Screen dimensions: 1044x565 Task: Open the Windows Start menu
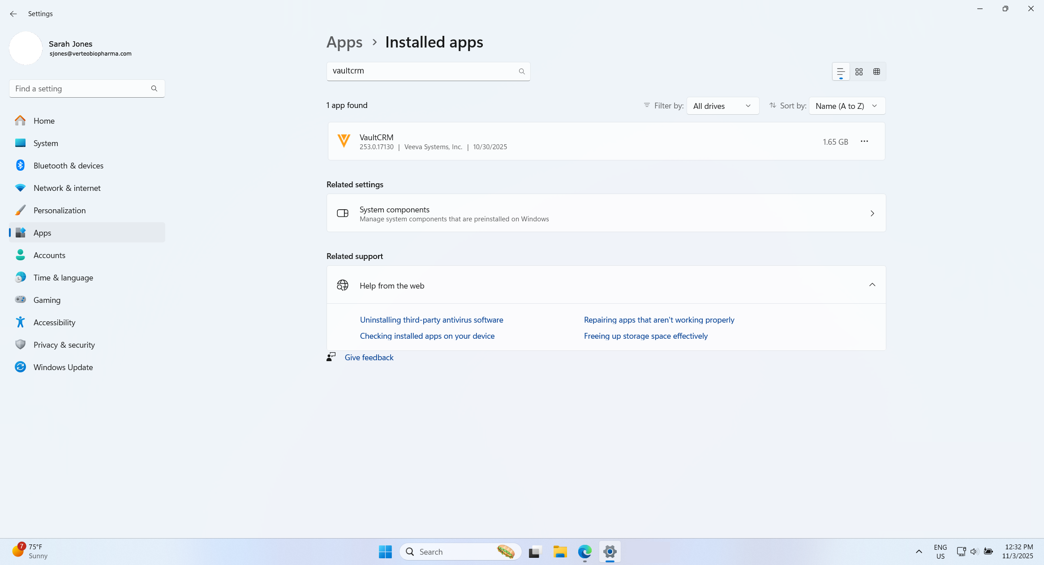385,552
